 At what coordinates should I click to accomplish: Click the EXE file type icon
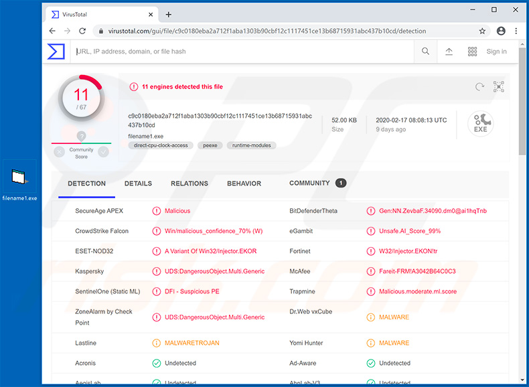pos(480,123)
